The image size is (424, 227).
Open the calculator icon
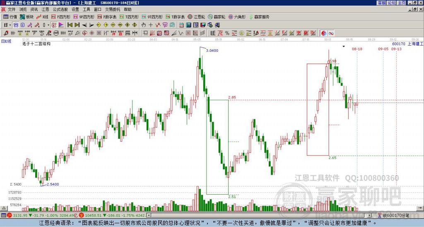188,25
